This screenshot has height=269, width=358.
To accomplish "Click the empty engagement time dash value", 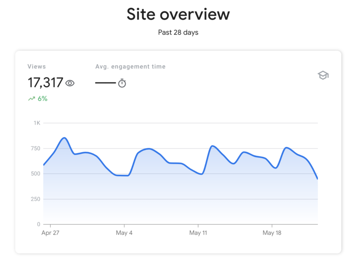I will [105, 83].
